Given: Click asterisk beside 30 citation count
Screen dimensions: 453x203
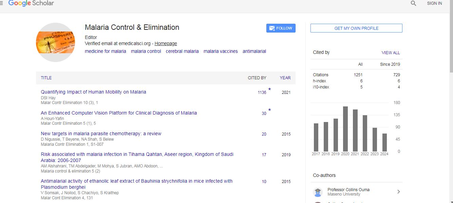Looking at the screenshot, I should coord(269,110).
